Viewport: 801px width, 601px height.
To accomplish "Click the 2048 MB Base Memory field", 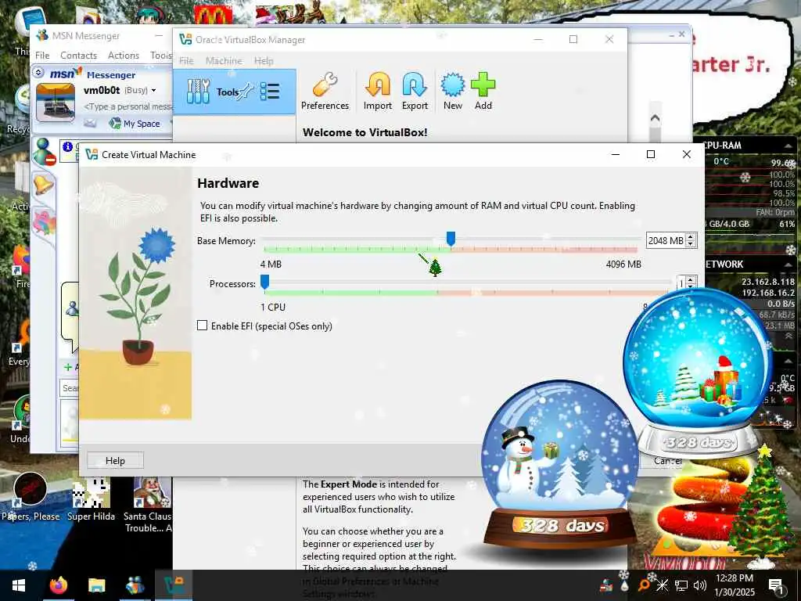I will 666,241.
